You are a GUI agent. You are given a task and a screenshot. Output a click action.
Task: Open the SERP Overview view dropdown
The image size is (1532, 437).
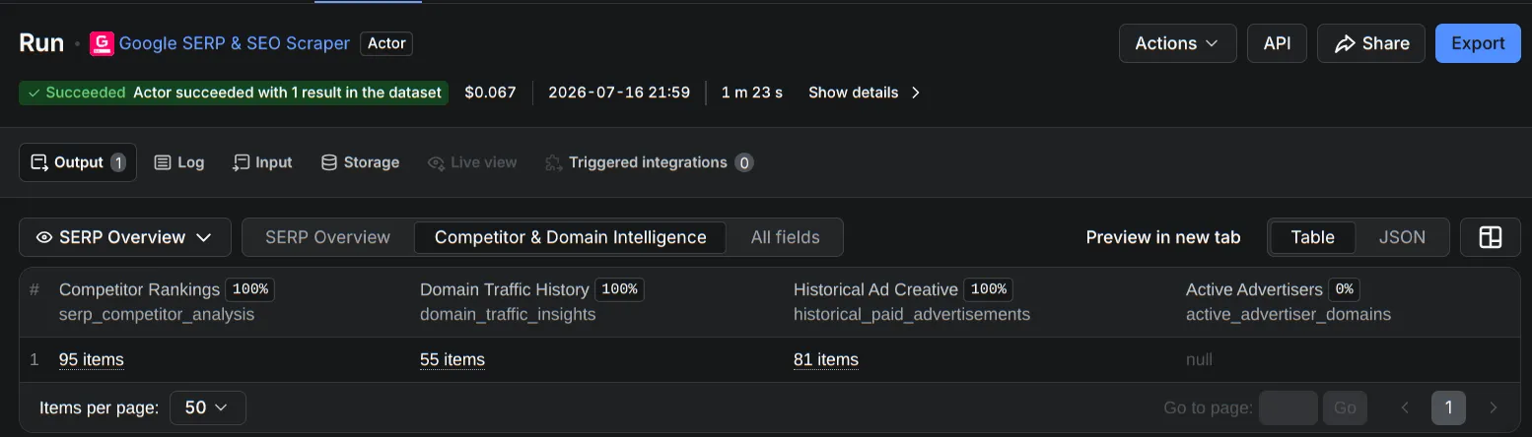coord(125,237)
